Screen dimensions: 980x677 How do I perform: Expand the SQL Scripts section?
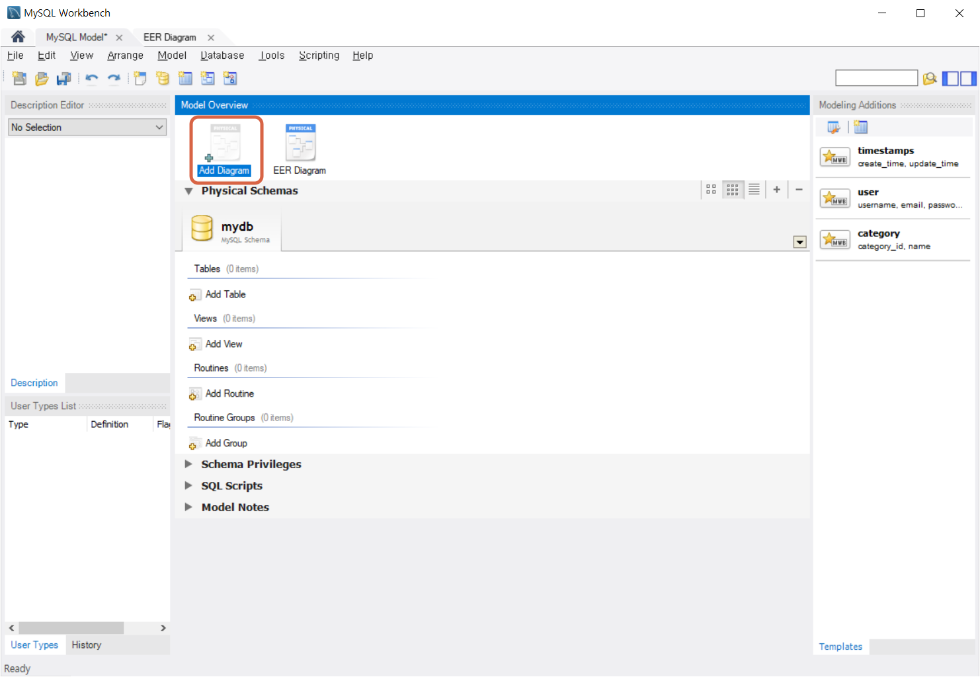(188, 485)
